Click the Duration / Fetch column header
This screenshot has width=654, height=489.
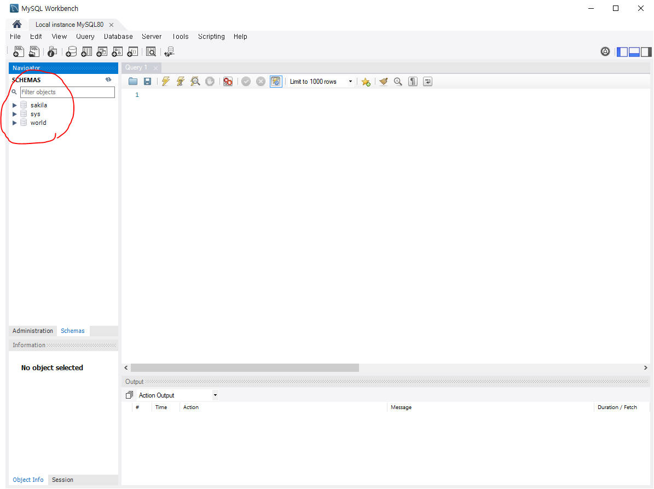(617, 407)
